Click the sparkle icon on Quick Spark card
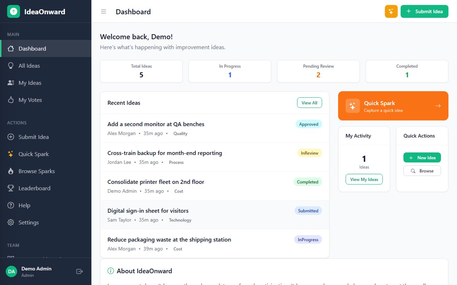Screen dimensions: 457x285 353,106
